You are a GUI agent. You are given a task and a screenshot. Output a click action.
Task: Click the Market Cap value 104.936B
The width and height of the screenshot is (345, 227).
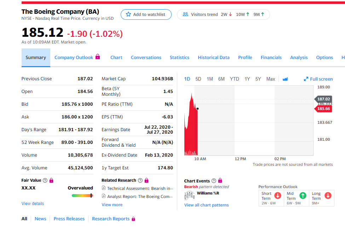click(x=162, y=79)
